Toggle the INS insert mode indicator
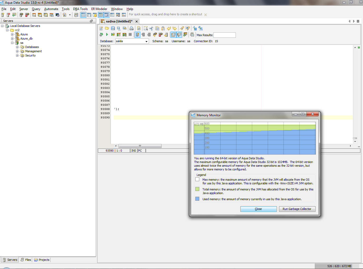 (x=134, y=151)
